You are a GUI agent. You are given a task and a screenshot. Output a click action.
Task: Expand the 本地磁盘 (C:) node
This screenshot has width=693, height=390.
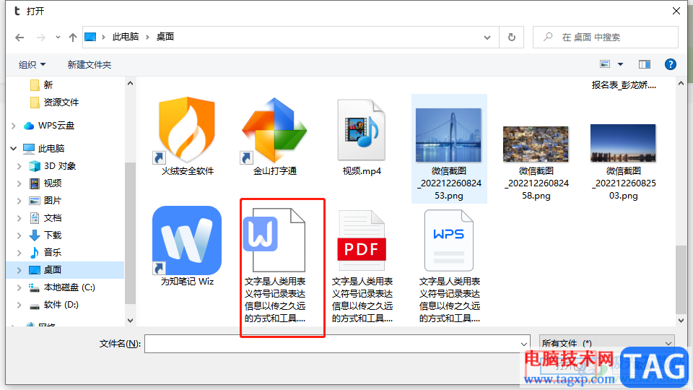coord(19,288)
